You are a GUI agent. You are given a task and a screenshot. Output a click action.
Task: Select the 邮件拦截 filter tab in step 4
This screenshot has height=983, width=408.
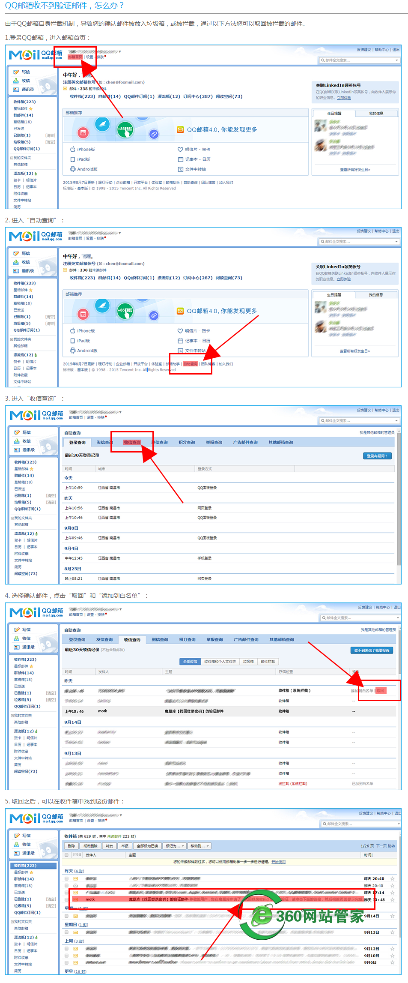pyautogui.click(x=268, y=662)
